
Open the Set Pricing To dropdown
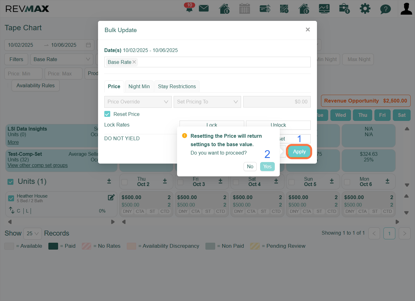coord(207,102)
